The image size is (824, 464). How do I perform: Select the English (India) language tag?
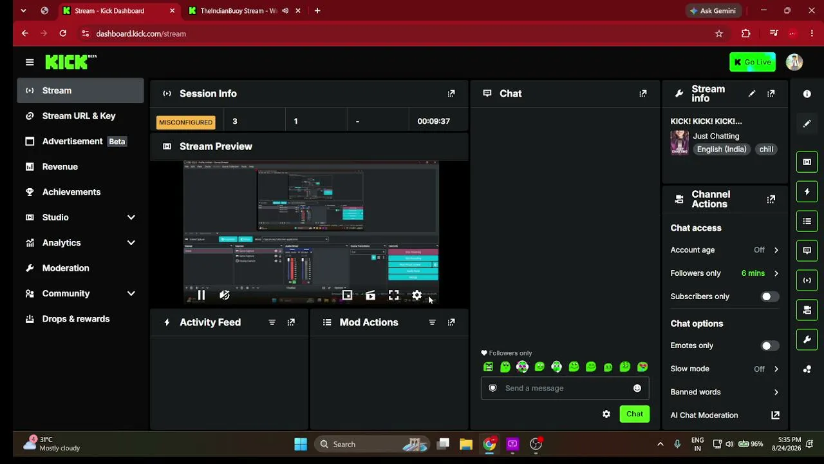[x=722, y=149]
